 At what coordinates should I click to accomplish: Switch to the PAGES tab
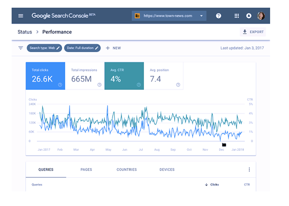[86, 170]
